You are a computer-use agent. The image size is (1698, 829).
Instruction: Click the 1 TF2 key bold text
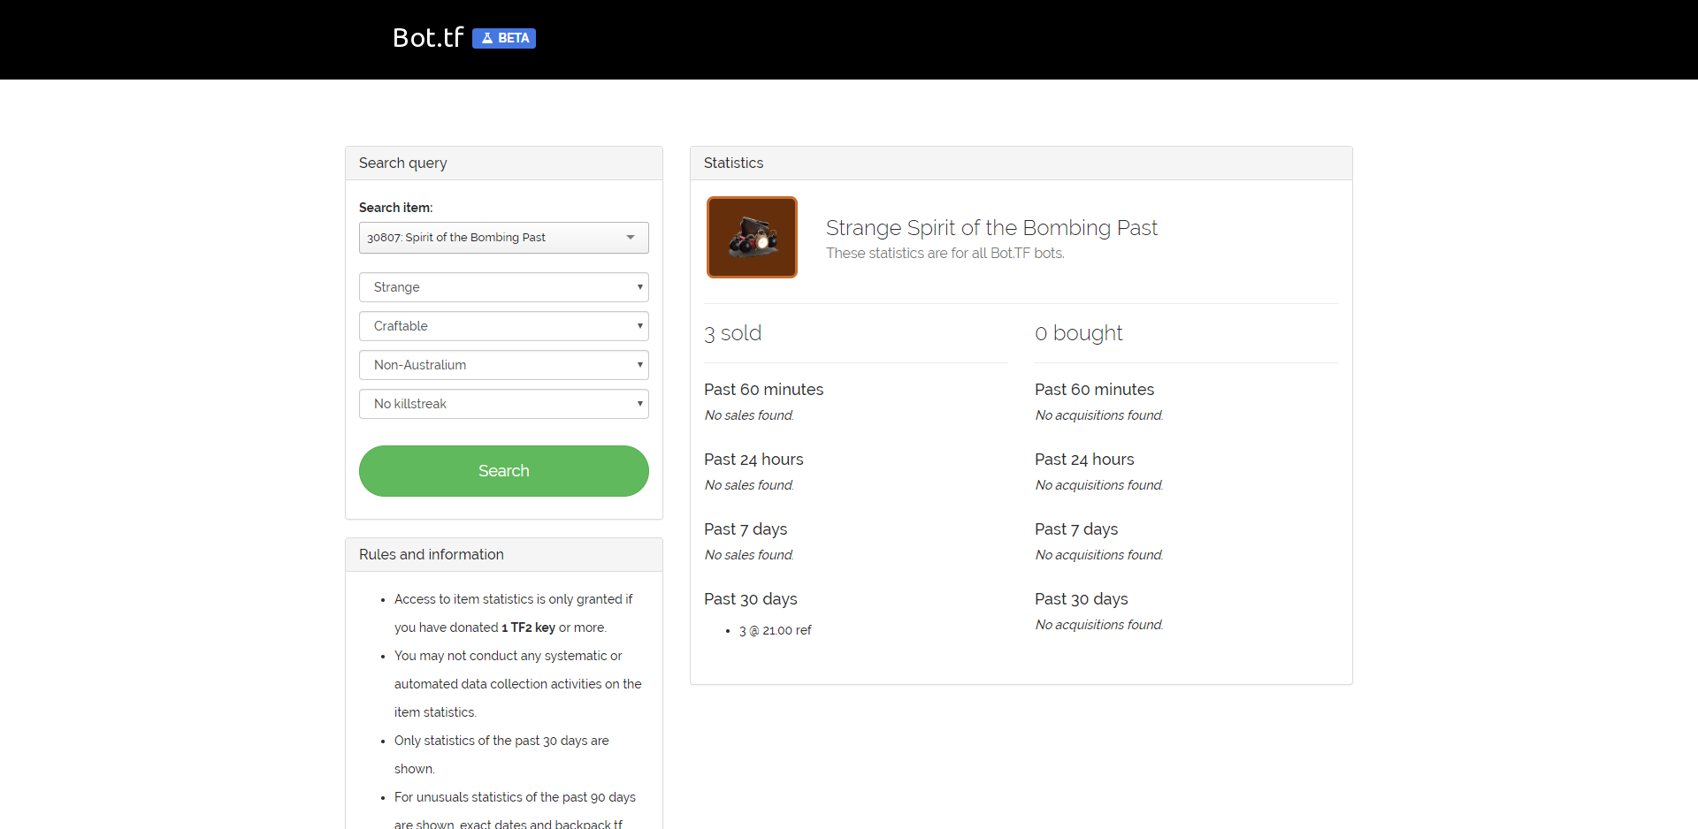(528, 627)
